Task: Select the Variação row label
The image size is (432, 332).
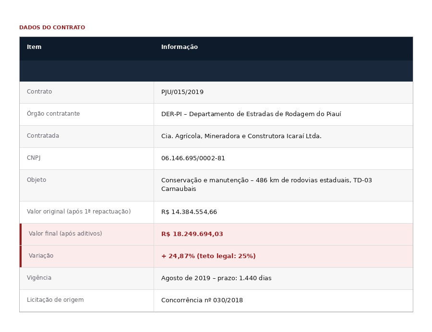Action: click(x=41, y=256)
